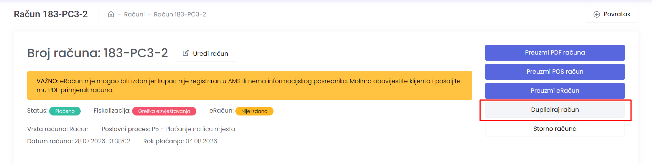The width and height of the screenshot is (652, 164).
Task: Click the Račun 183-PC3-2 page title
Action: tap(51, 14)
